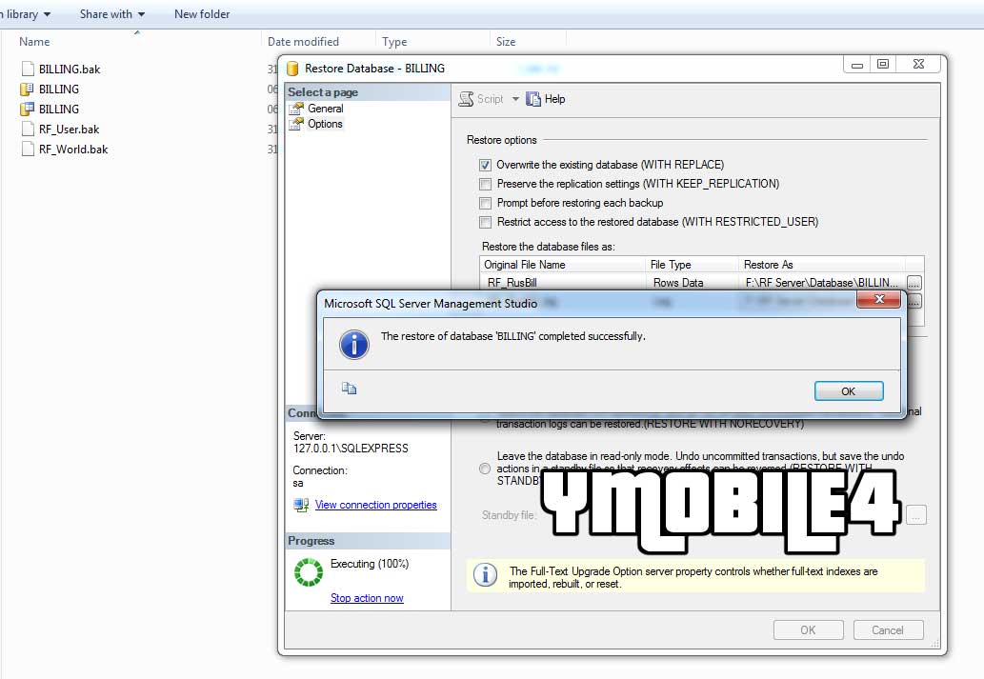
Task: Click the blue information icon in dialog
Action: click(x=354, y=345)
